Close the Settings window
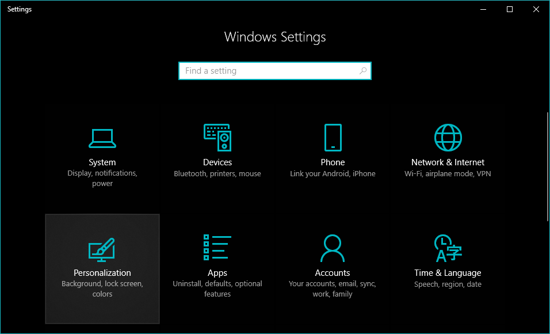Image resolution: width=550 pixels, height=334 pixels. click(536, 9)
